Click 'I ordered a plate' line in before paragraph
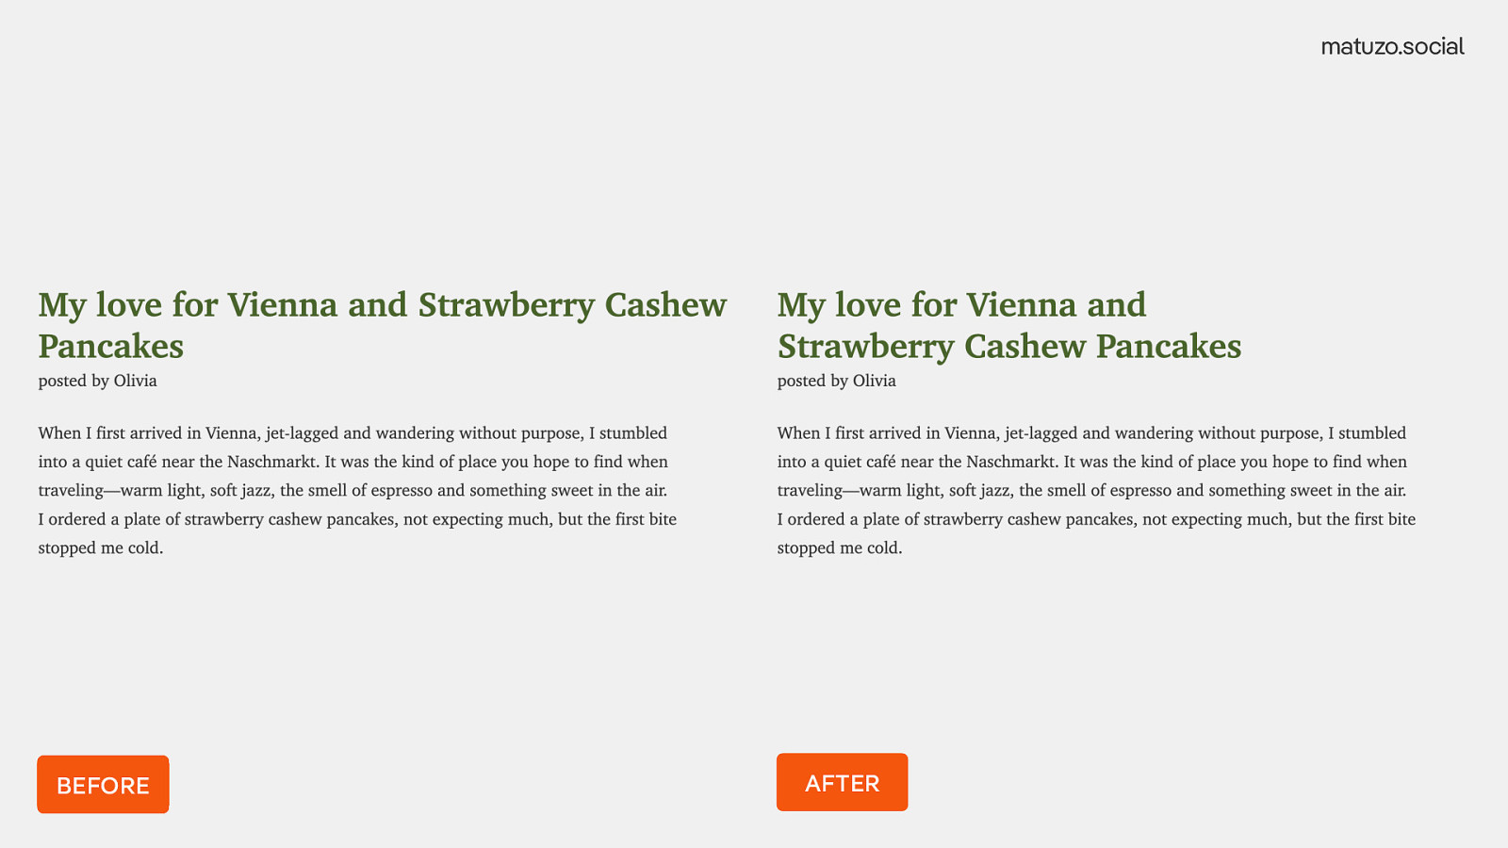The width and height of the screenshot is (1508, 848). [357, 519]
